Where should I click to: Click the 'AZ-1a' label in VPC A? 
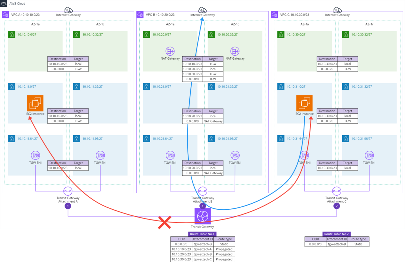pos(35,24)
